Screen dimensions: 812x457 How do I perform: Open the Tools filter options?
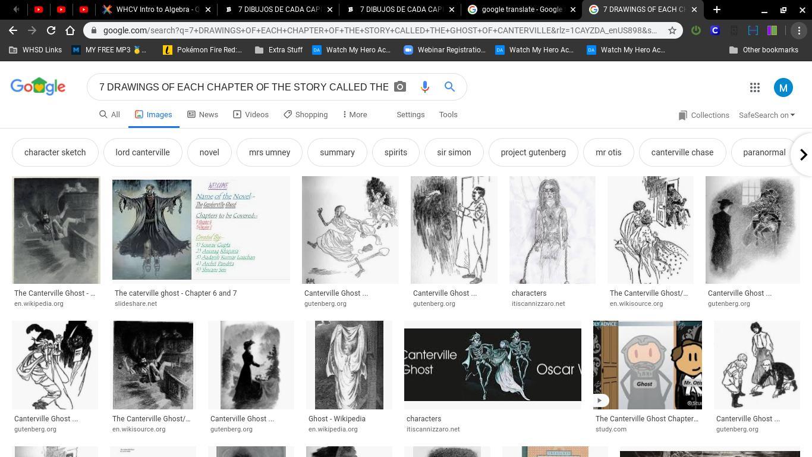(448, 114)
